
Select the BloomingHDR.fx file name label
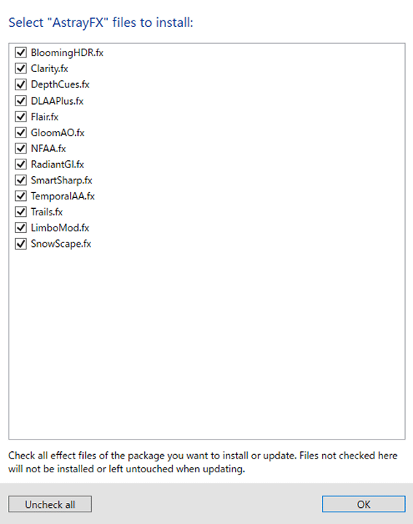67,53
